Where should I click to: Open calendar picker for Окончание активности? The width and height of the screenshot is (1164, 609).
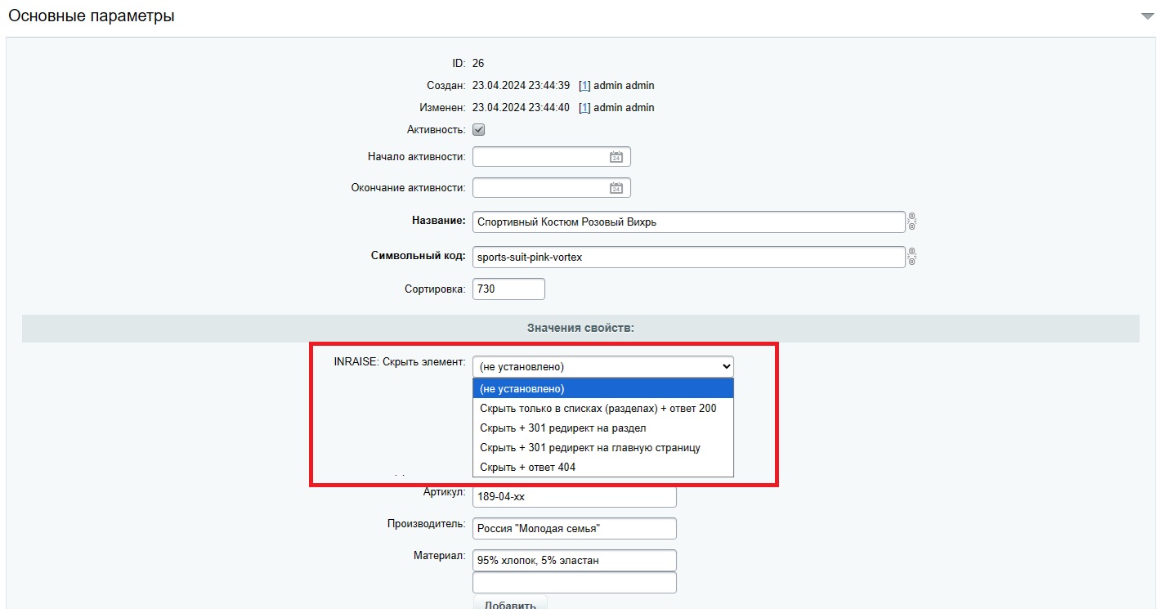[x=616, y=188]
